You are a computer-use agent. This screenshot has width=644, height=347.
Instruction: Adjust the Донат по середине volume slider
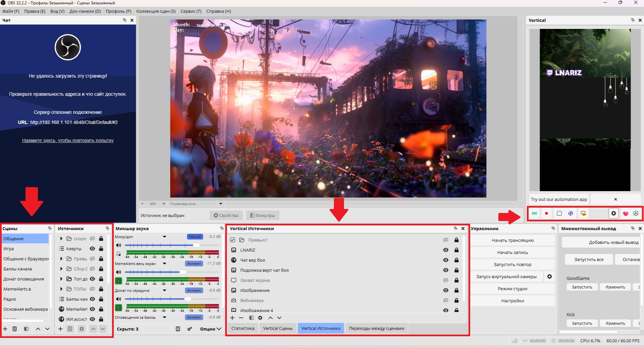[172, 299]
